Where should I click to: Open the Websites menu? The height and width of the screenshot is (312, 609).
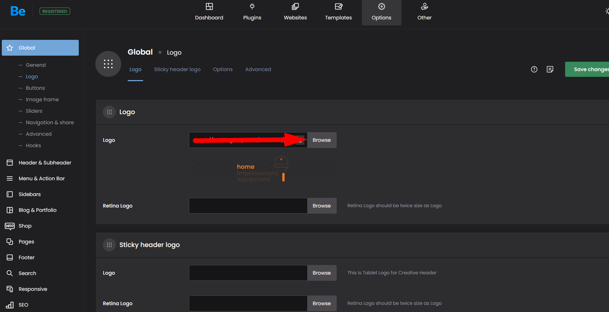[295, 13]
